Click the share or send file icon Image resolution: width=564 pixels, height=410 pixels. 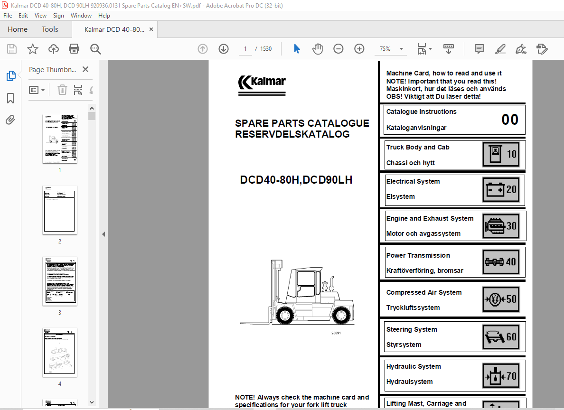tap(542, 49)
